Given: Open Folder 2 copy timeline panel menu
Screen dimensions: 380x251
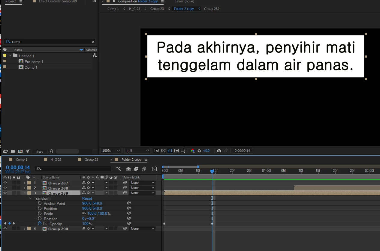Looking at the screenshot, I should pyautogui.click(x=146, y=160).
